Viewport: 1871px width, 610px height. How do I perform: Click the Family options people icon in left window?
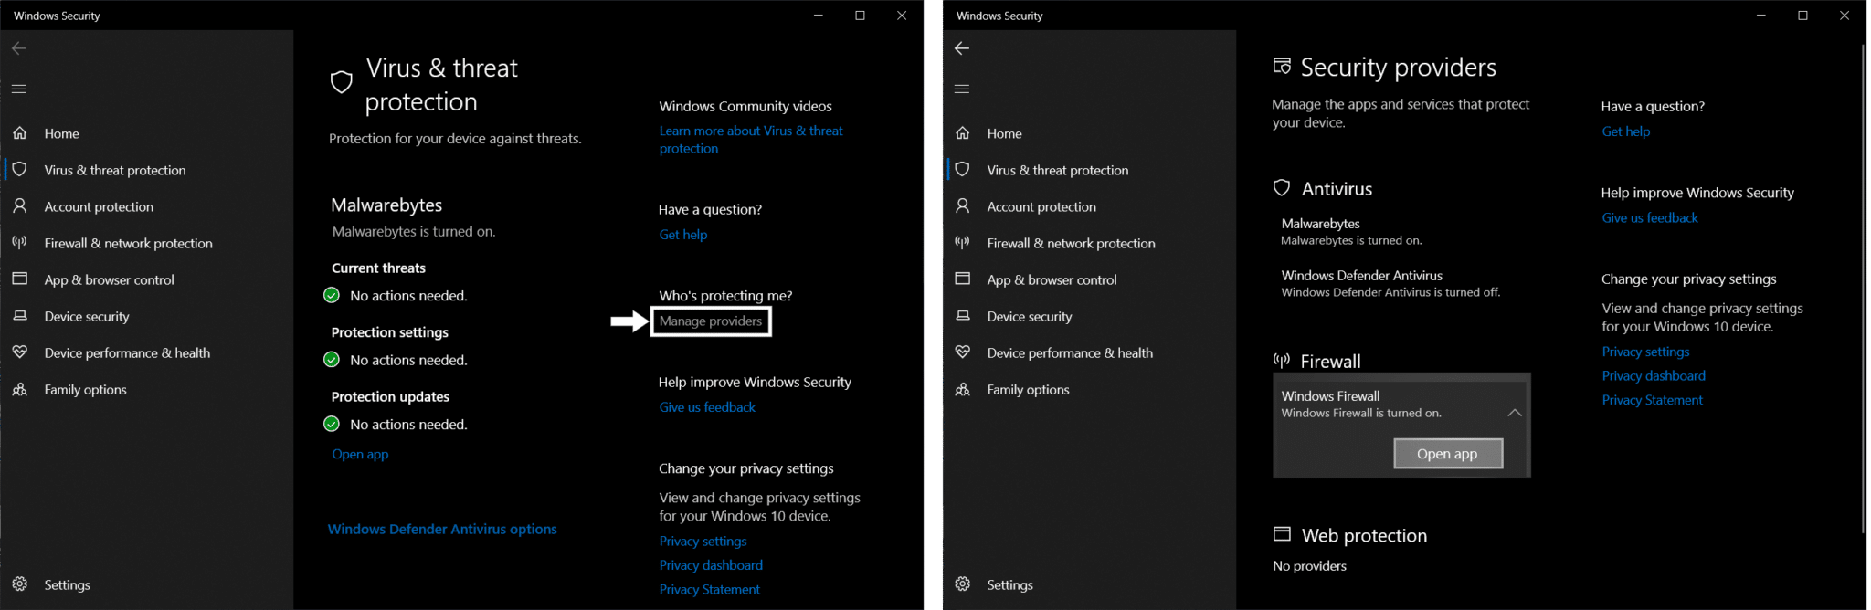[x=19, y=389]
